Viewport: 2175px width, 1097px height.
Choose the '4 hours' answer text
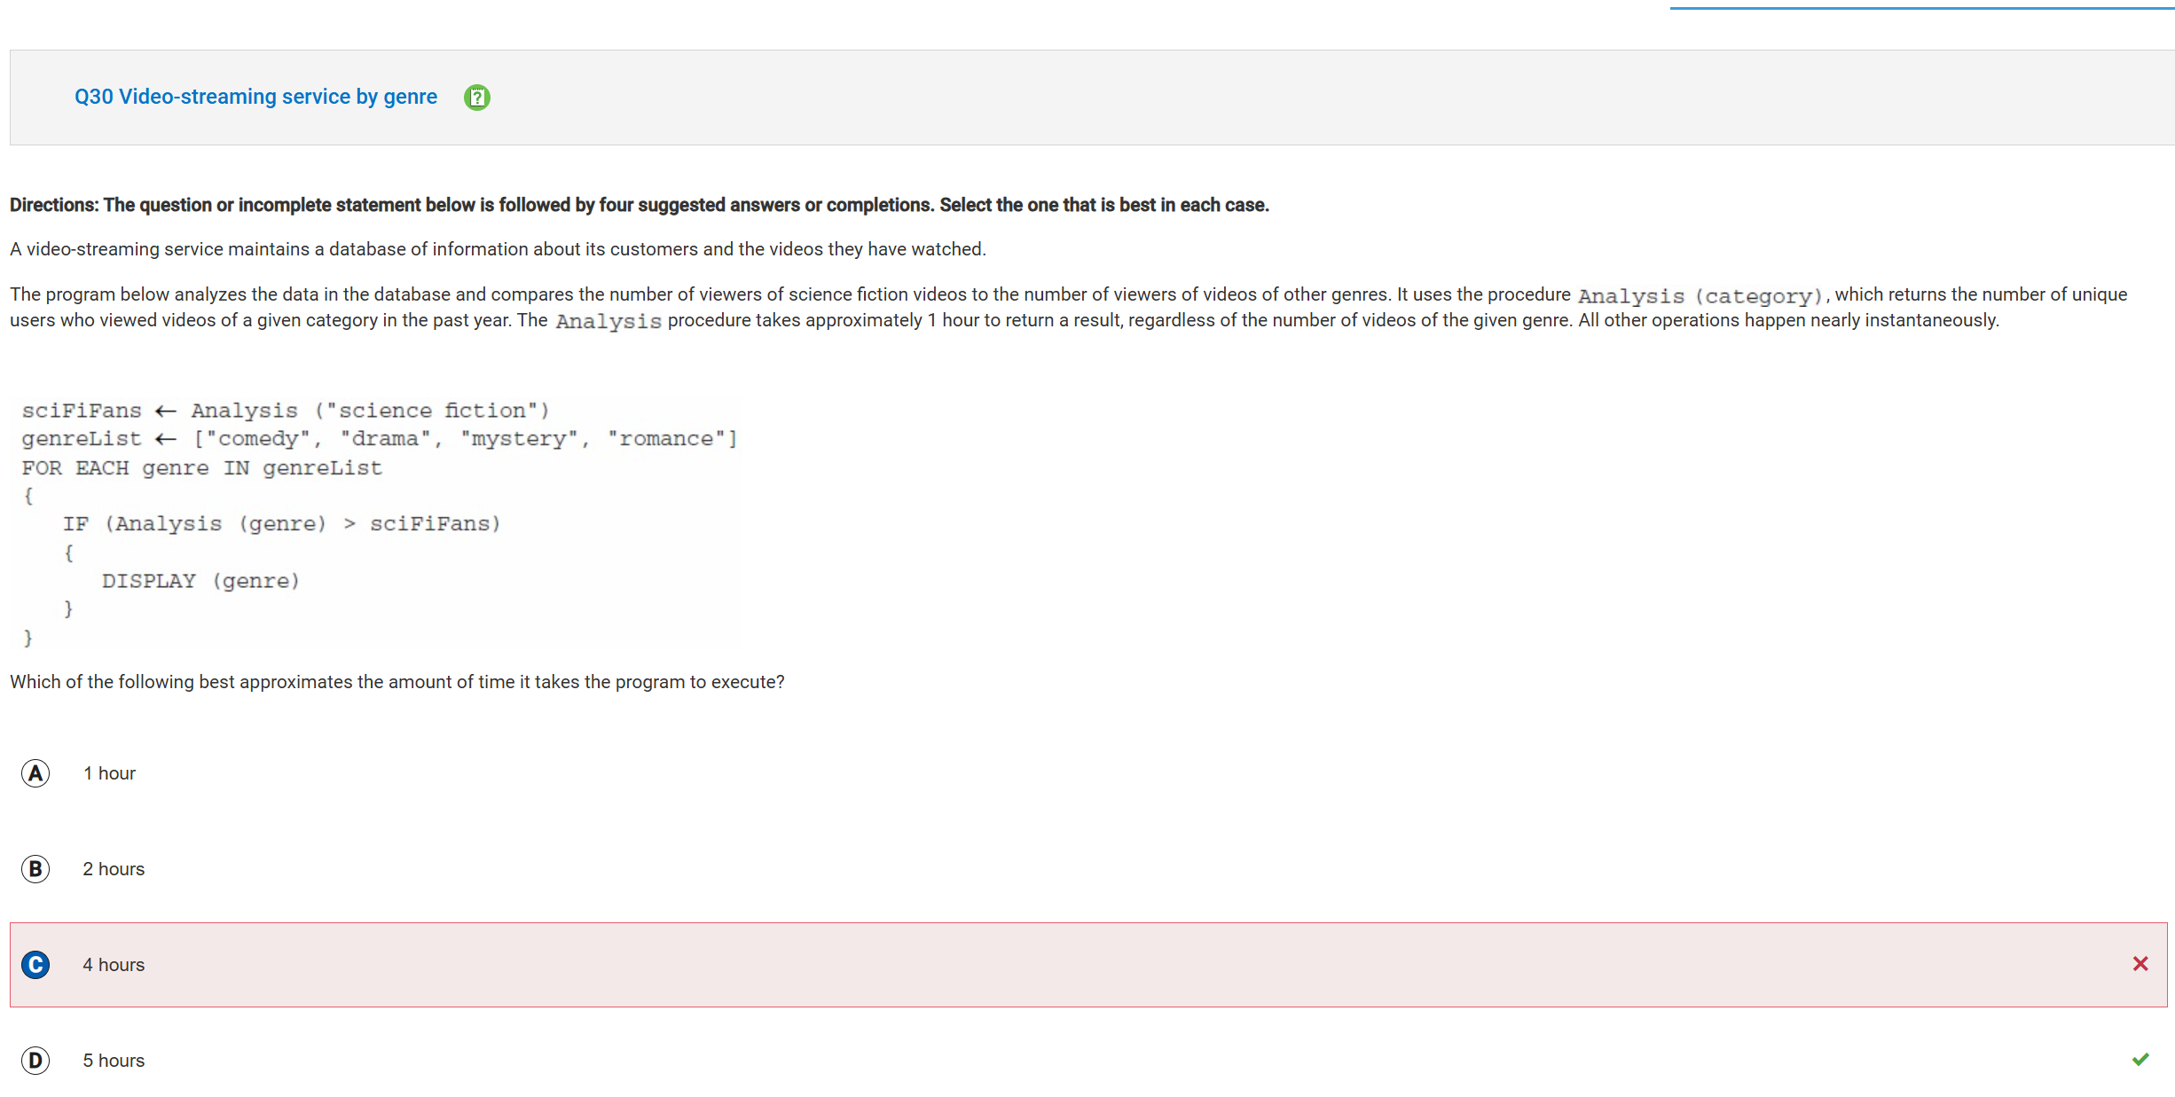tap(114, 965)
